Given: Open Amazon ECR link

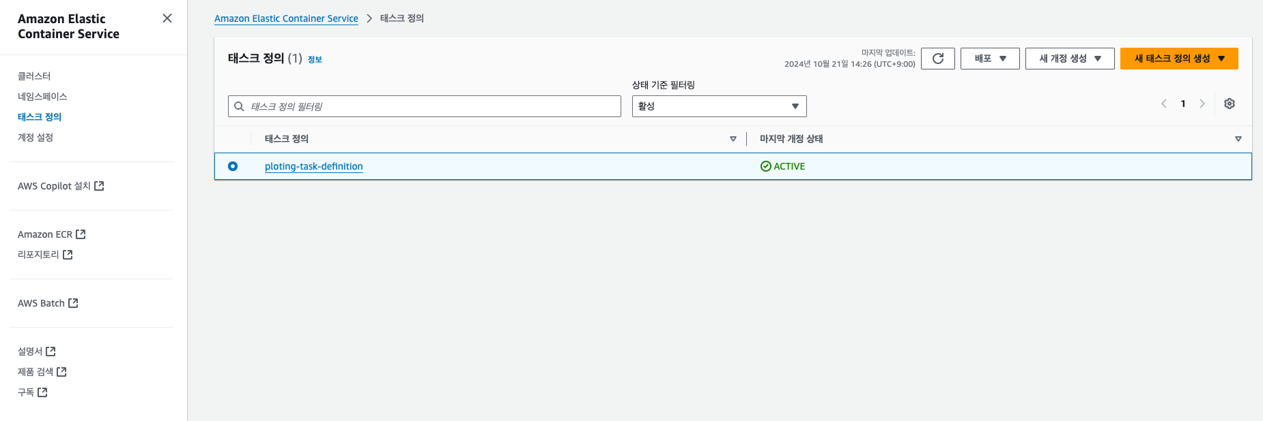Looking at the screenshot, I should [45, 234].
